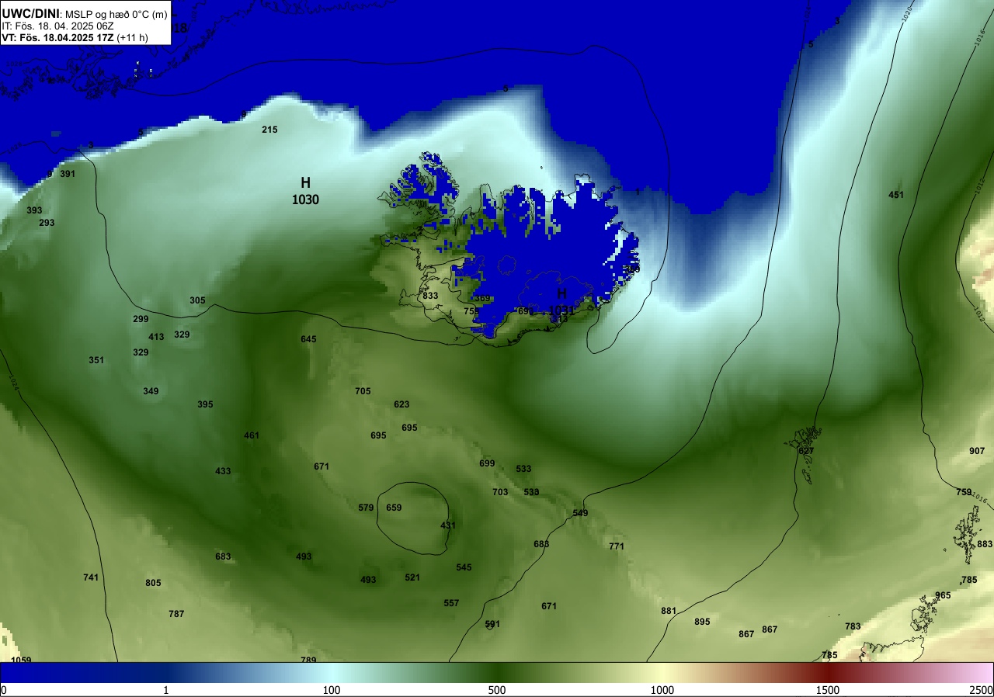This screenshot has width=994, height=697.
Task: Click the 0 label on the color scale
Action: click(x=4, y=690)
